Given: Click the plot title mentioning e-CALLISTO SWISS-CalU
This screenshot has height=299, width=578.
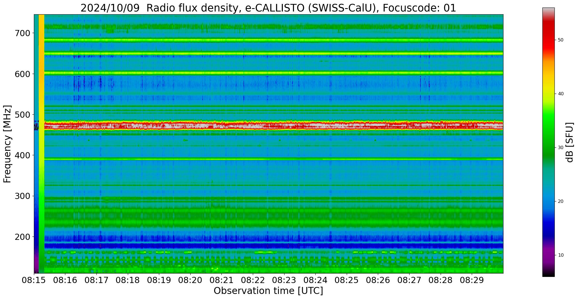Looking at the screenshot, I should pyautogui.click(x=268, y=8).
